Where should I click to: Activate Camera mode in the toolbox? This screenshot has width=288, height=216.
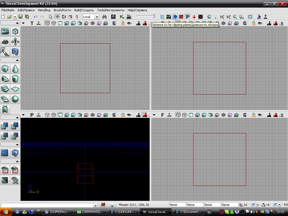(5, 31)
